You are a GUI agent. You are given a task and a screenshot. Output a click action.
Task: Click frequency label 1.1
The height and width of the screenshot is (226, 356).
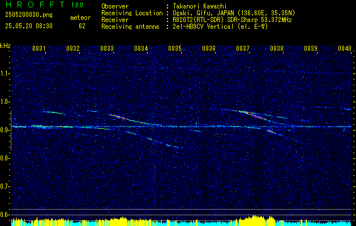point(5,73)
